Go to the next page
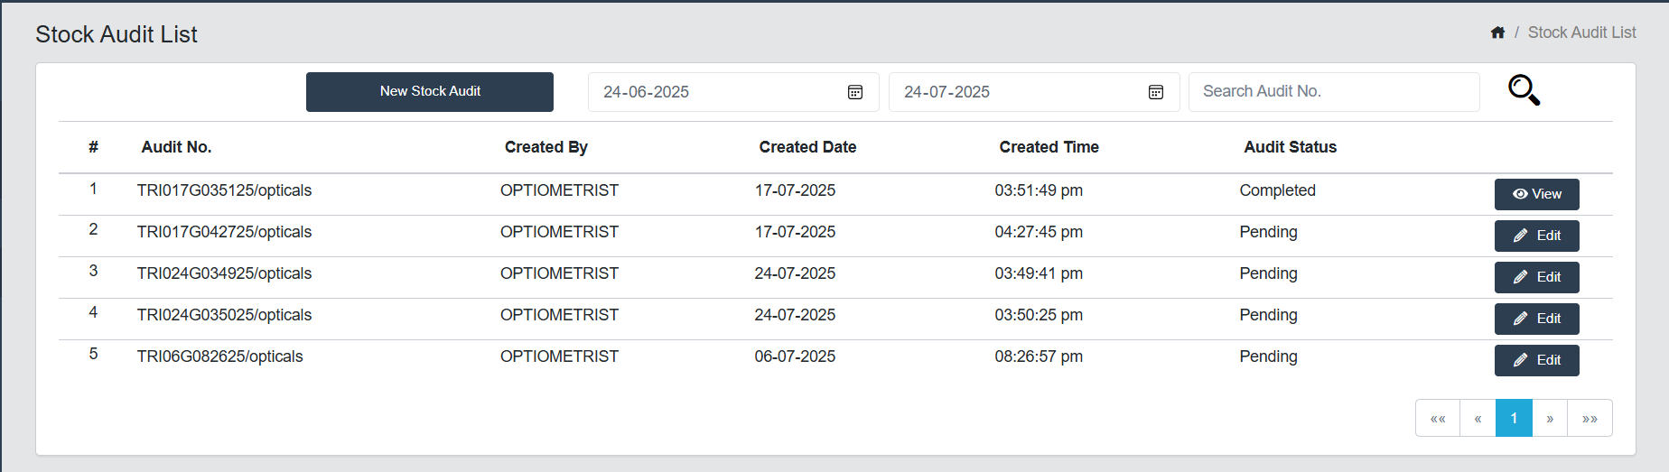 [x=1550, y=419]
